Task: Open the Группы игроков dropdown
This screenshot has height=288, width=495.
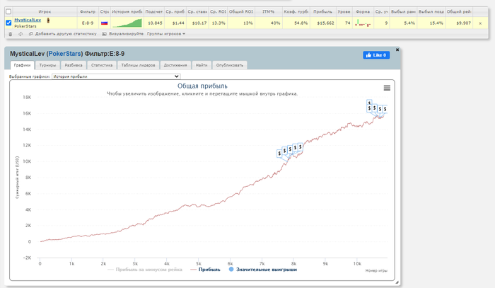Action: (x=166, y=34)
